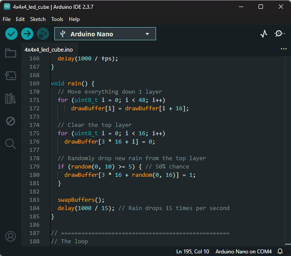This screenshot has height=256, width=291.
Task: Open the Serial Monitor
Action: (x=279, y=34)
